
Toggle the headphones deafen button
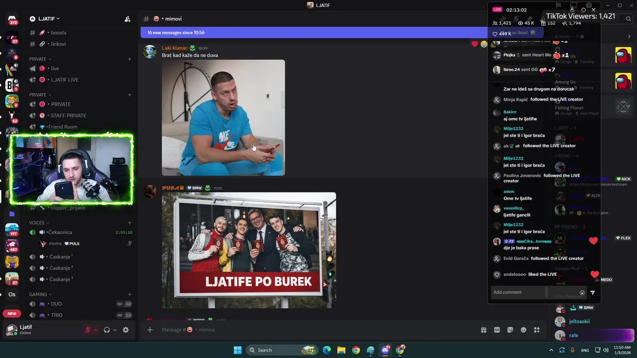pyautogui.click(x=106, y=330)
